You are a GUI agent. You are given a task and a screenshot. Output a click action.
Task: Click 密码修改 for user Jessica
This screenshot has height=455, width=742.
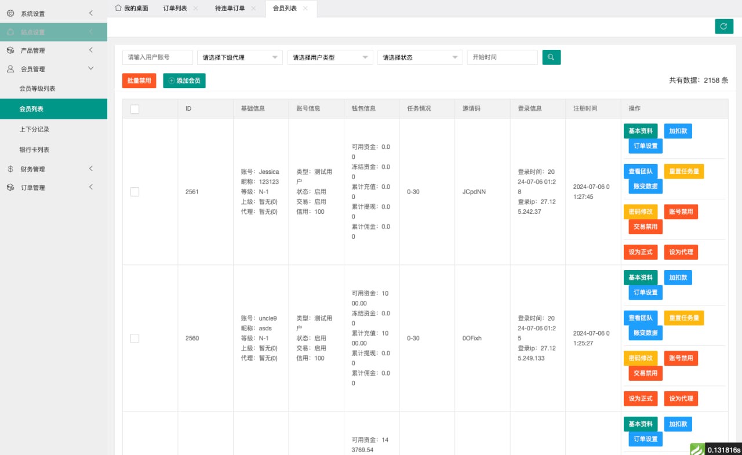pyautogui.click(x=641, y=212)
